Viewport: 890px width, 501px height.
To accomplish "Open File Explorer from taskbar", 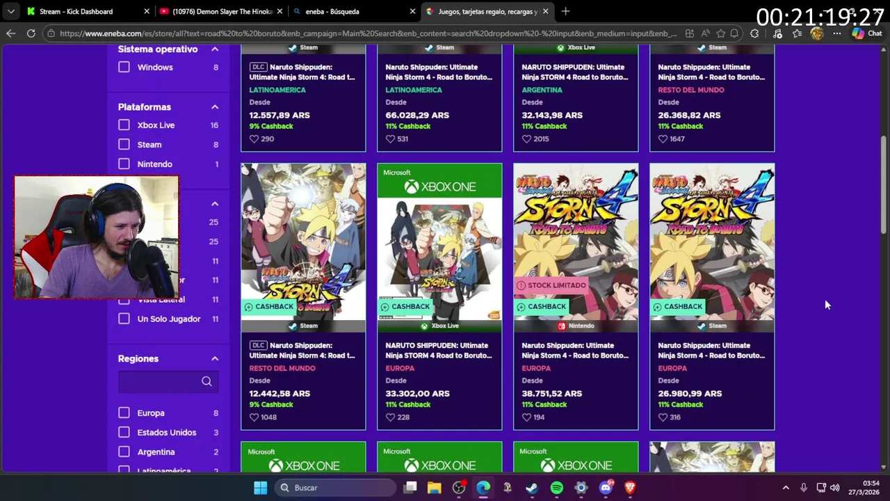I will tap(434, 488).
